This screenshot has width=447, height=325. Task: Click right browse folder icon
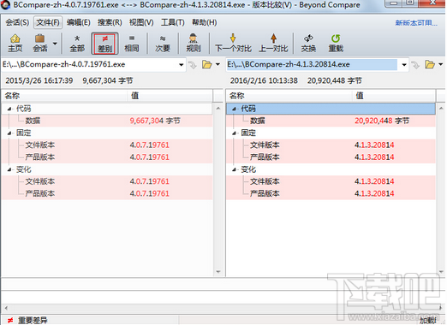430,65
